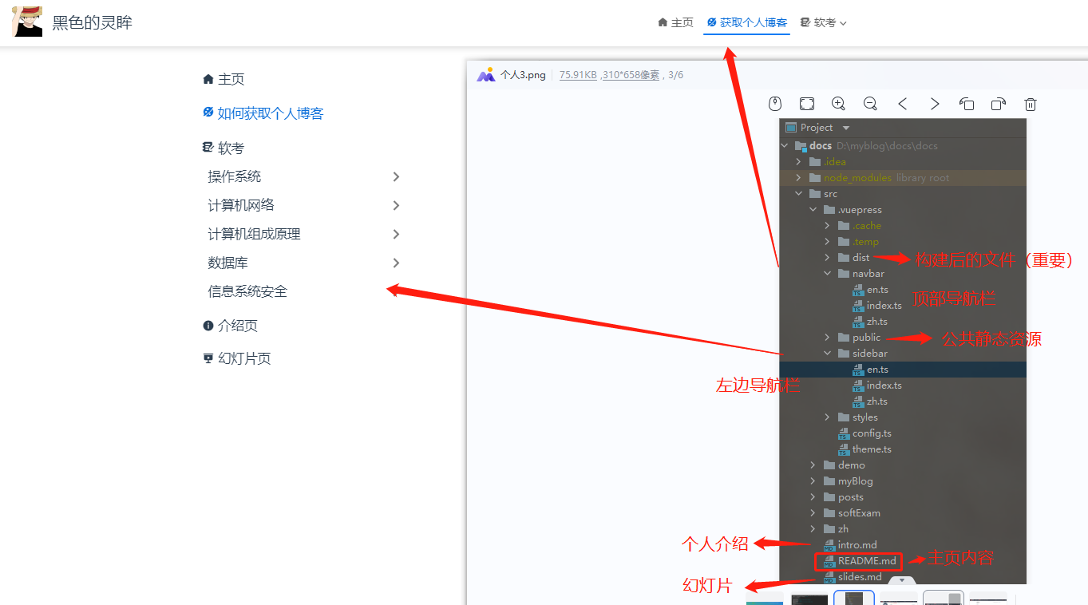Image resolution: width=1088 pixels, height=605 pixels.
Task: Select the README.md file
Action: point(859,561)
